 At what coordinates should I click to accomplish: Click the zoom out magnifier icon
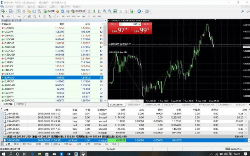(110, 11)
